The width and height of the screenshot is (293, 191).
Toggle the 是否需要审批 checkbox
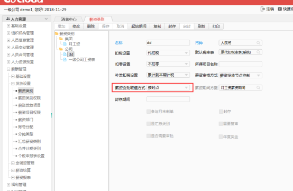click(x=149, y=136)
